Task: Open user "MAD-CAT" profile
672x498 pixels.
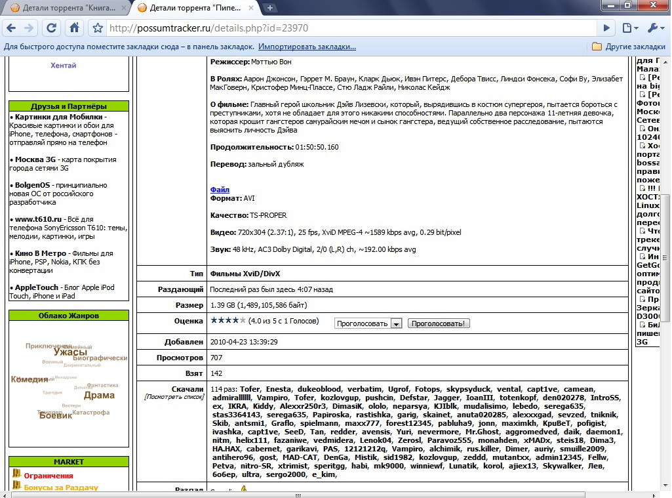Action: 300,457
